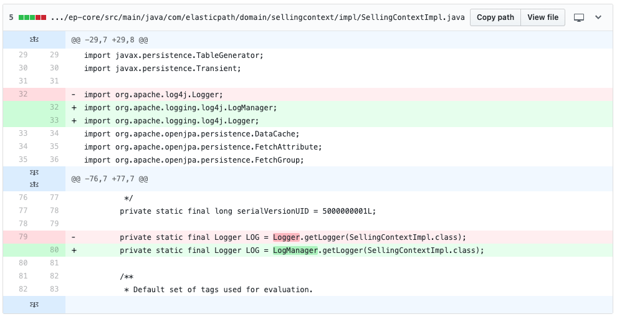Select the SellingContextImpl.java file path
Image resolution: width=617 pixels, height=319 pixels.
[x=257, y=17]
